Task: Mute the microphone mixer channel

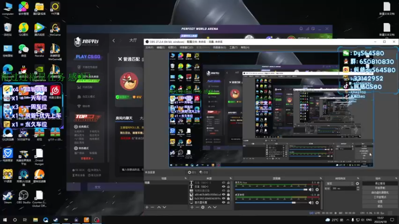Action: [x=311, y=190]
